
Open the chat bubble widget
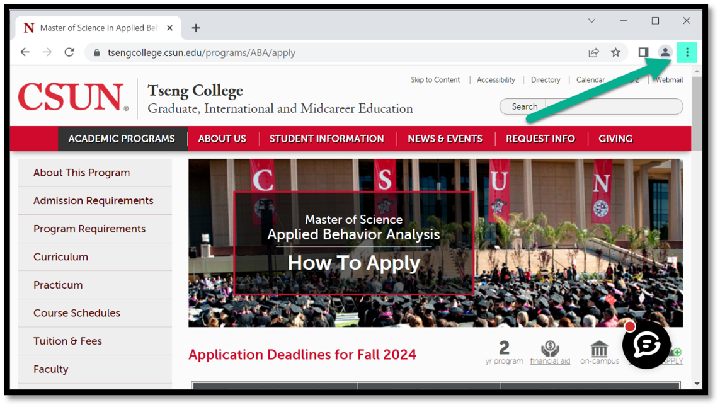(x=646, y=345)
